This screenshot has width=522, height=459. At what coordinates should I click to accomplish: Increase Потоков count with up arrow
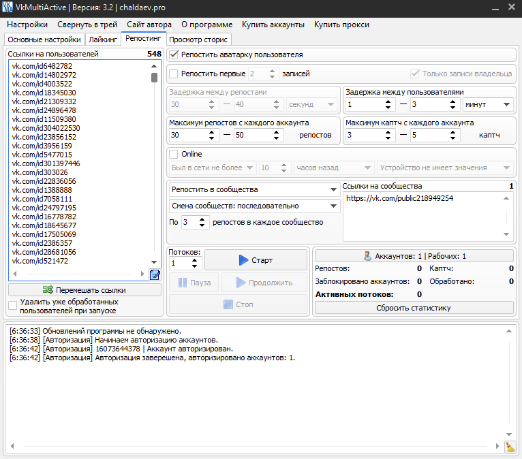click(196, 259)
